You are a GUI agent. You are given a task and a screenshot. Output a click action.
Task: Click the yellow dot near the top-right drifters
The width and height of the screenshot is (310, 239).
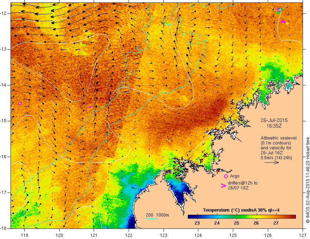tap(287, 23)
